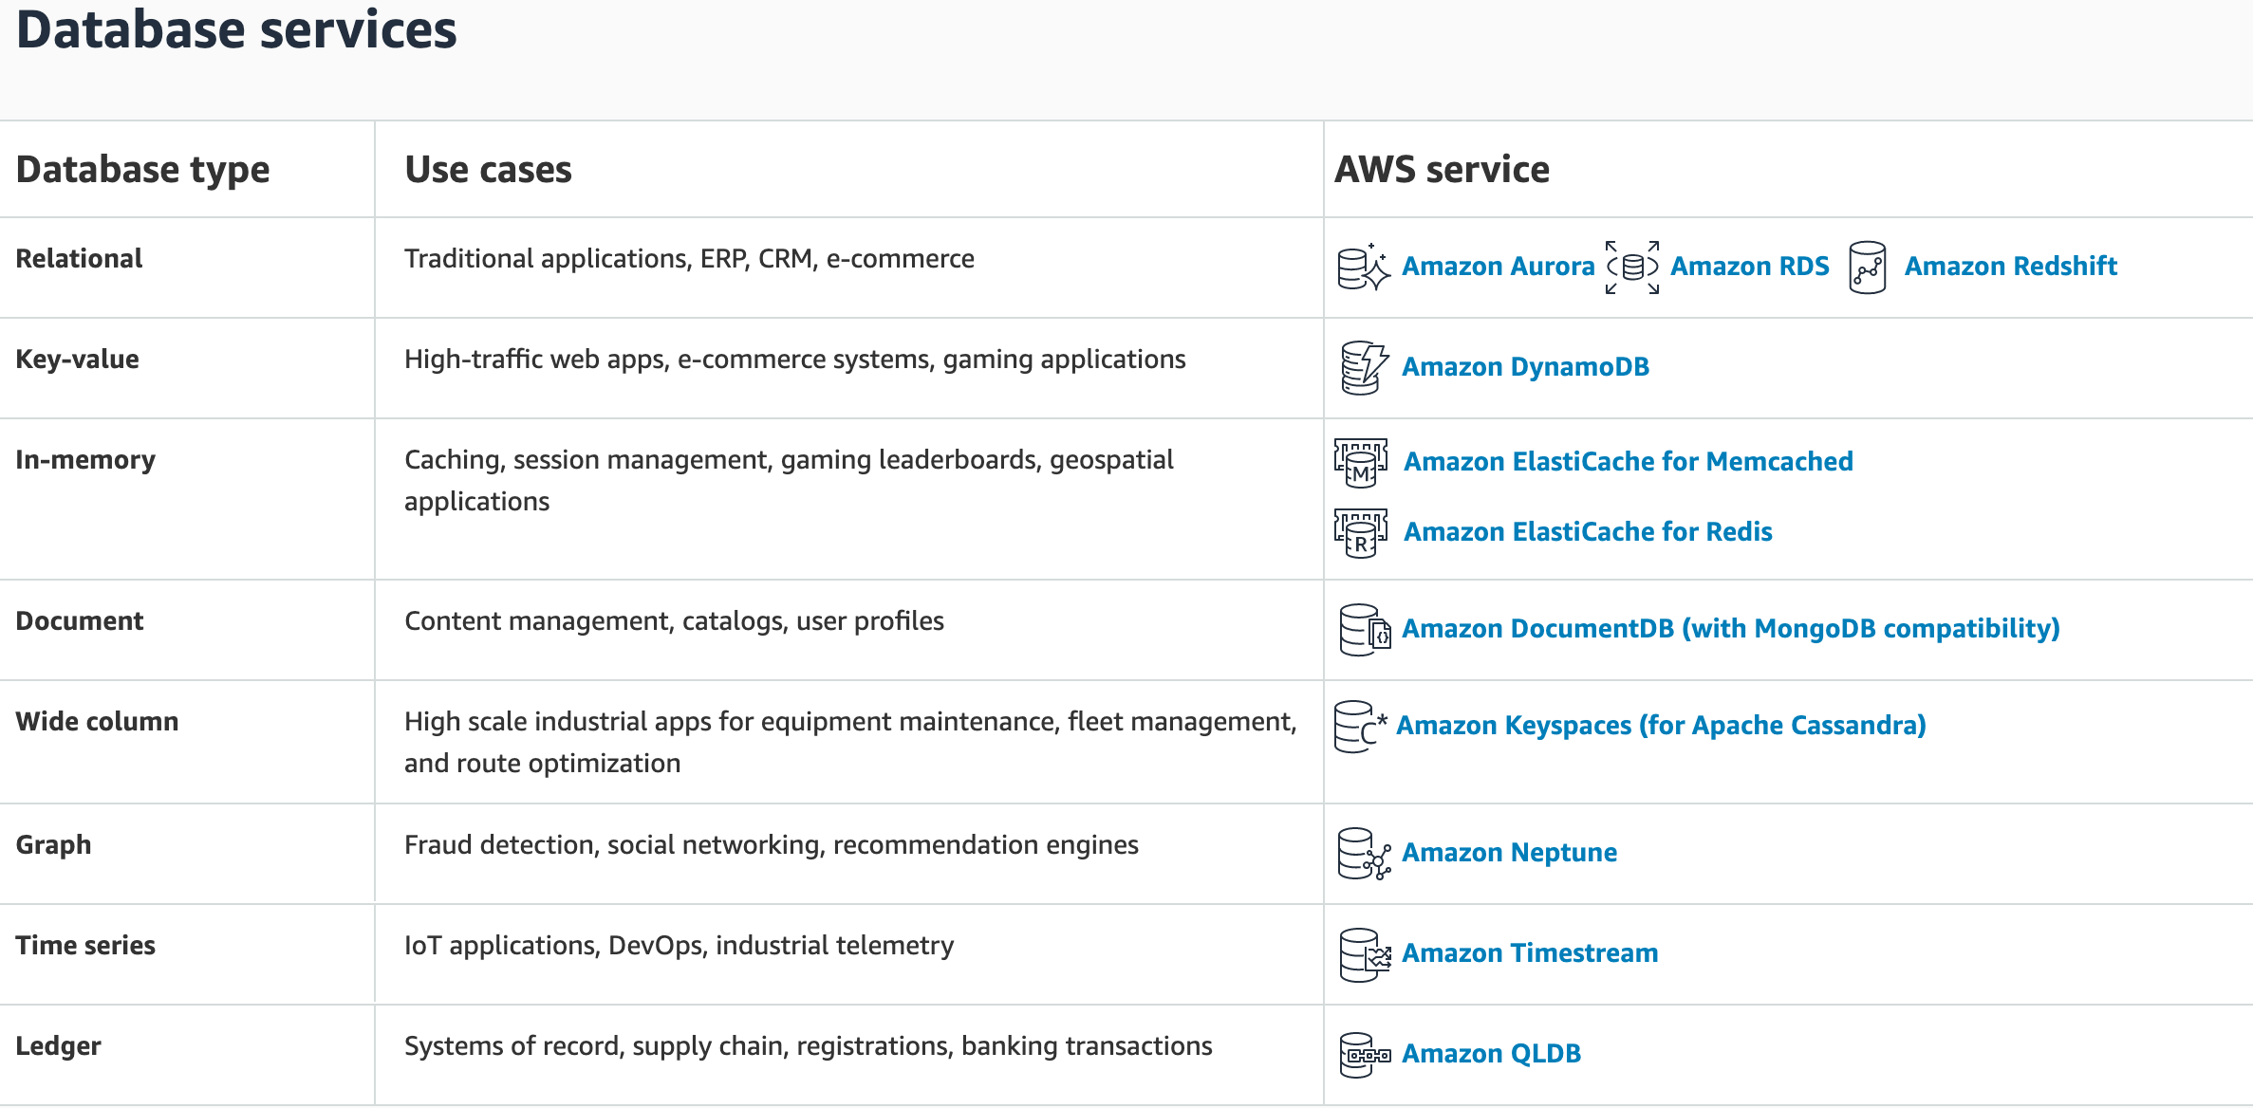Click the ElastiCache Redis R icon
This screenshot has width=2253, height=1108.
pos(1360,533)
